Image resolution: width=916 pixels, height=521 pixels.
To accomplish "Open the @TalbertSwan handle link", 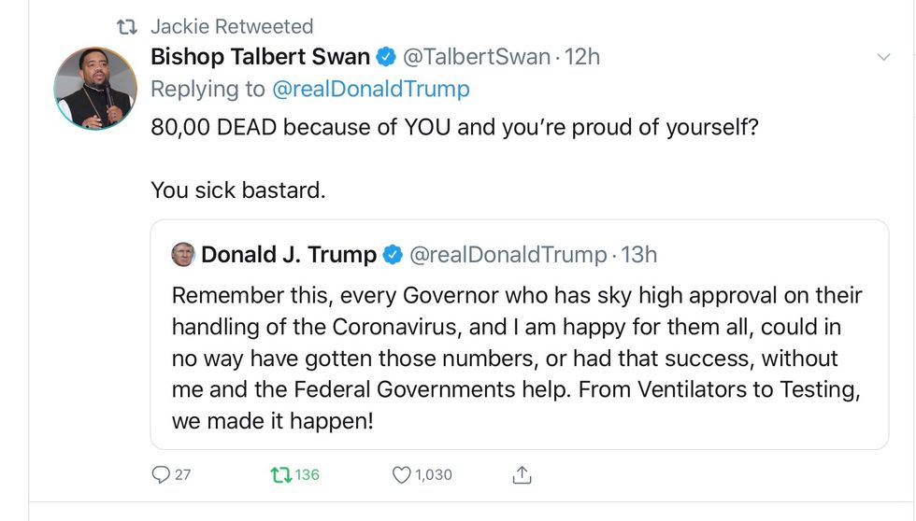I will [476, 57].
